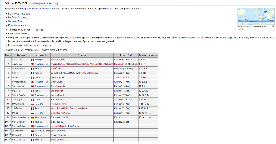The image size is (276, 144).
Task: Open the 'Le Cap' link in first stage
Action: 26,14
